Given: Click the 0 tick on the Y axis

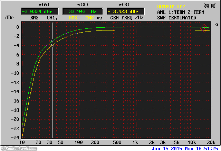Looking at the screenshot, I should 18,27.
